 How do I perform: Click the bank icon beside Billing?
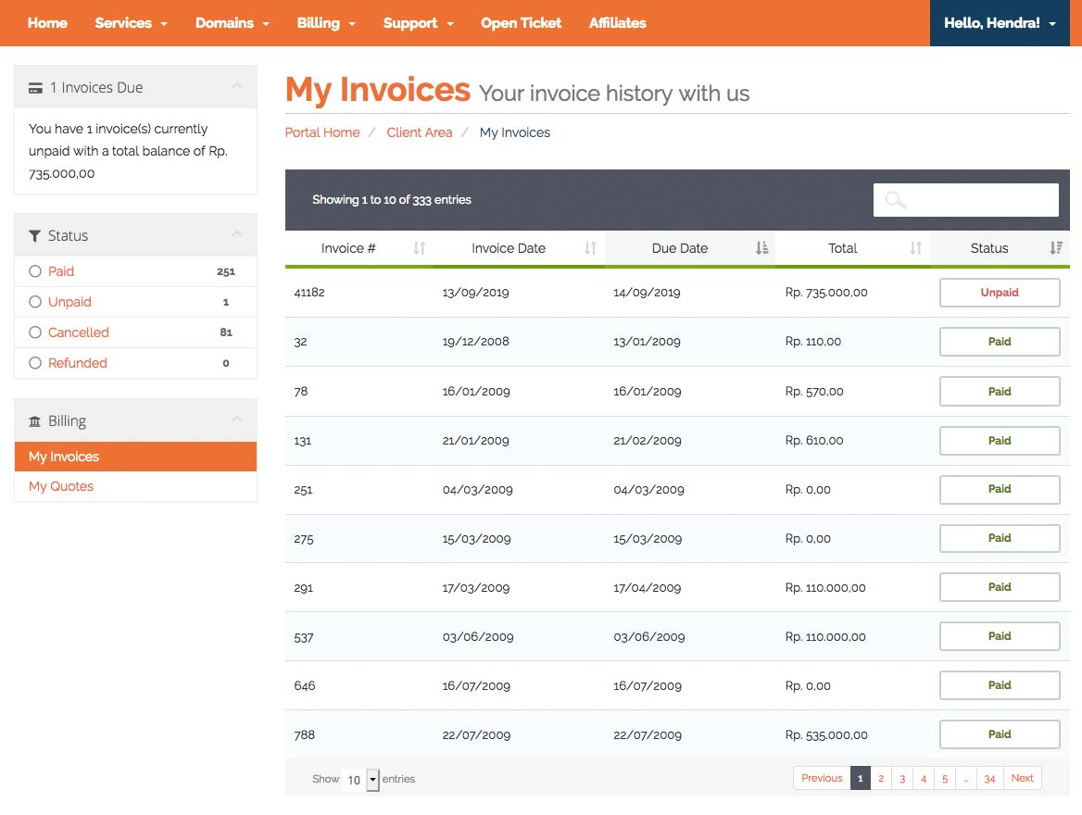tap(35, 421)
